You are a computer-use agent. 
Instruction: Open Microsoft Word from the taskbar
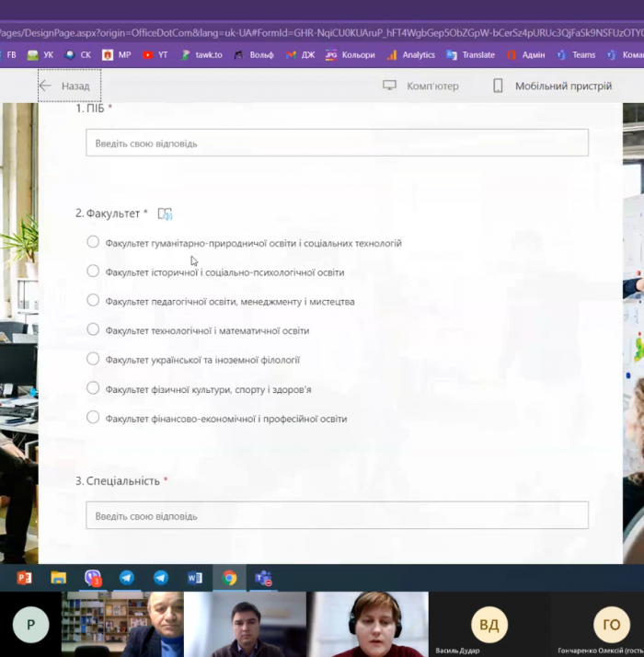[195, 578]
